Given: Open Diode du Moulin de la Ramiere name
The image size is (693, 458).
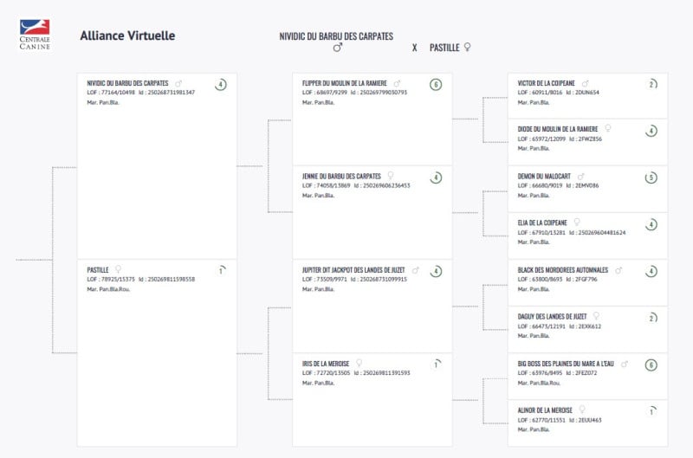Looking at the screenshot, I should 557,129.
